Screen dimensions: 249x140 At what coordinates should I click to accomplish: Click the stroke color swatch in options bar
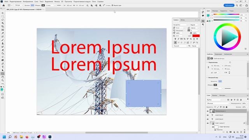[x=43, y=5]
